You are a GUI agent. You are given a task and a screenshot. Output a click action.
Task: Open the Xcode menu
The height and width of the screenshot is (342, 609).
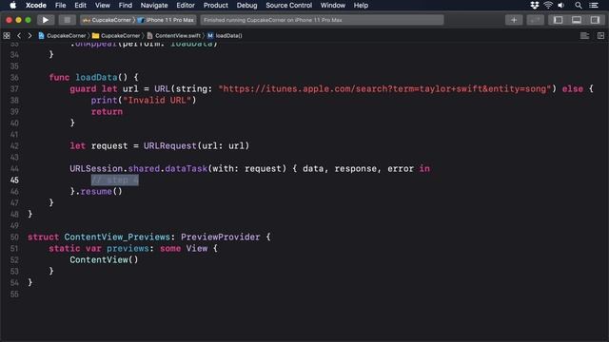[36, 6]
